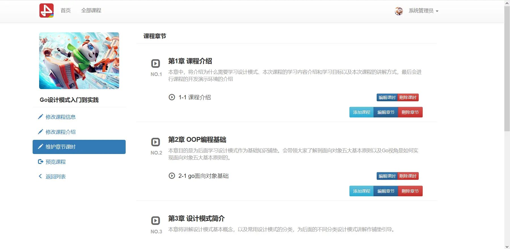Viewport: 510px width, 249px height.
Task: Click the 1-1 课程介绍 lesson row
Action: 195,97
